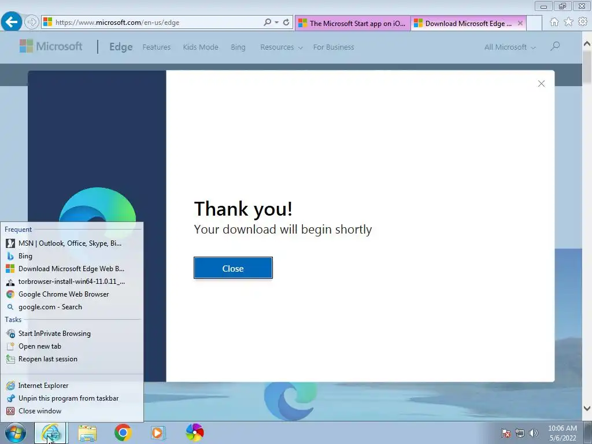Click Internet Explorer taskbar icon
The image size is (592, 444).
pyautogui.click(x=51, y=433)
